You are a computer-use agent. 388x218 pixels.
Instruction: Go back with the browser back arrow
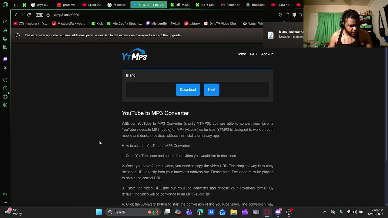(x=15, y=15)
